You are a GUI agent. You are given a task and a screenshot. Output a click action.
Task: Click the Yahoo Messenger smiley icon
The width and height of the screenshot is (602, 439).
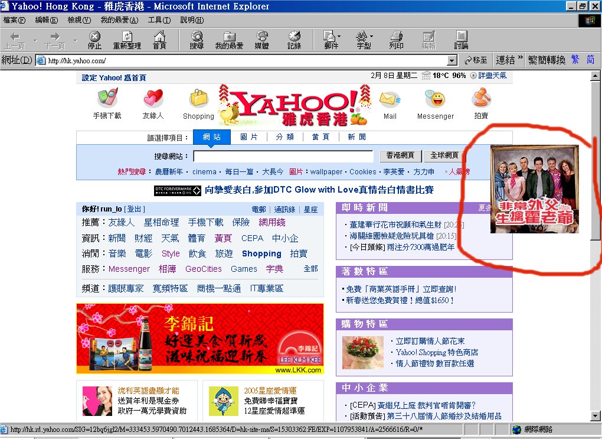[x=436, y=99]
